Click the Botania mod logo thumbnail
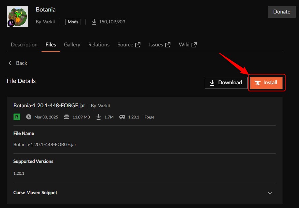299x208 pixels. 17,16
